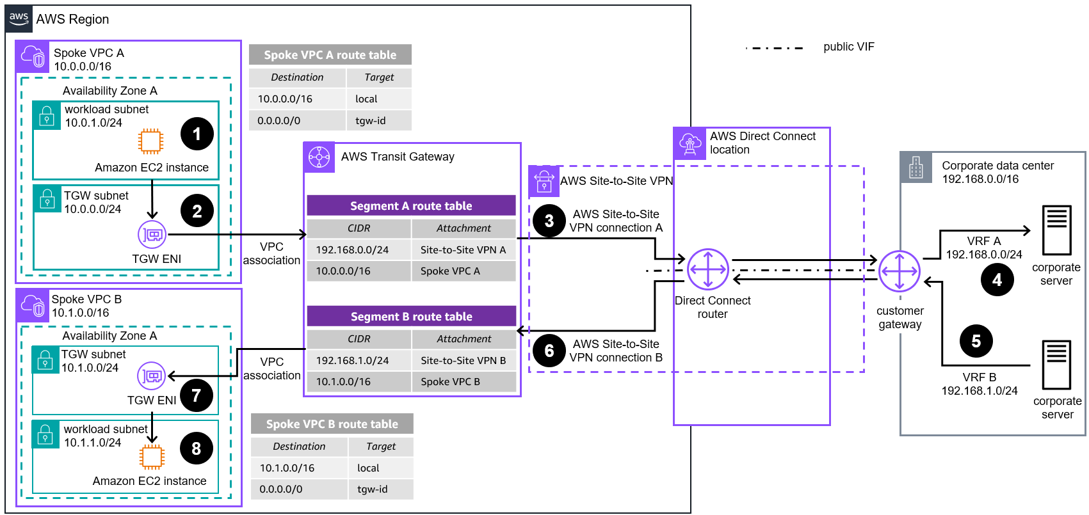
Task: Click the Direct Connect router label
Action: [x=713, y=308]
